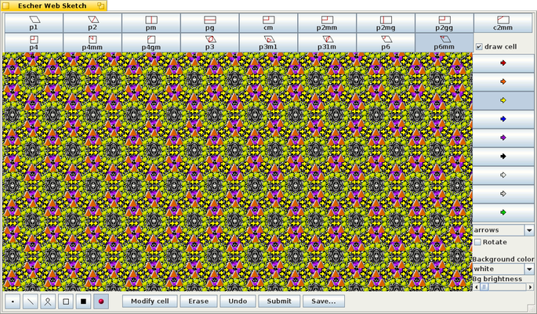Select p4mm wallpaper group
537x314 pixels.
point(93,43)
